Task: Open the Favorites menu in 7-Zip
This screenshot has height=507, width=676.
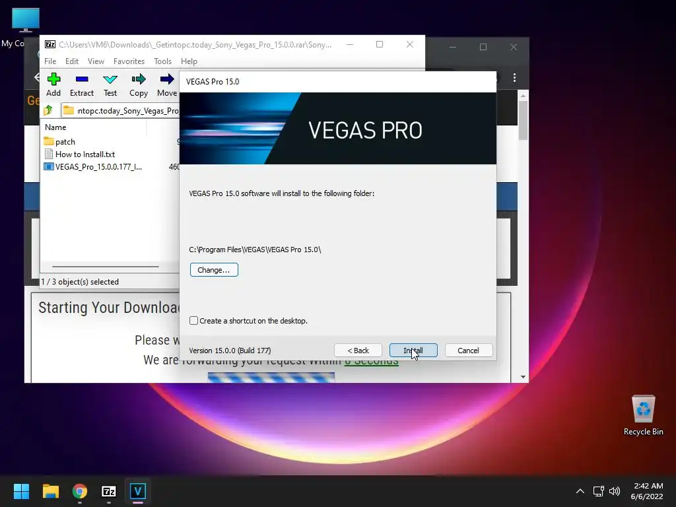Action: tap(129, 61)
